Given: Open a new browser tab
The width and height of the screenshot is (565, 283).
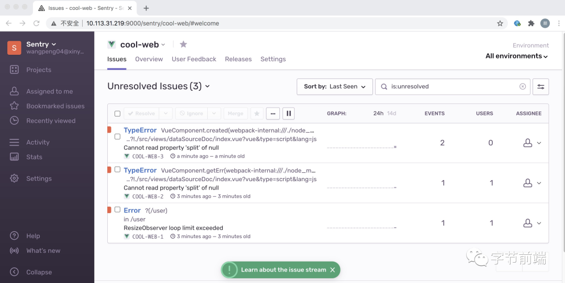Looking at the screenshot, I should tap(146, 8).
